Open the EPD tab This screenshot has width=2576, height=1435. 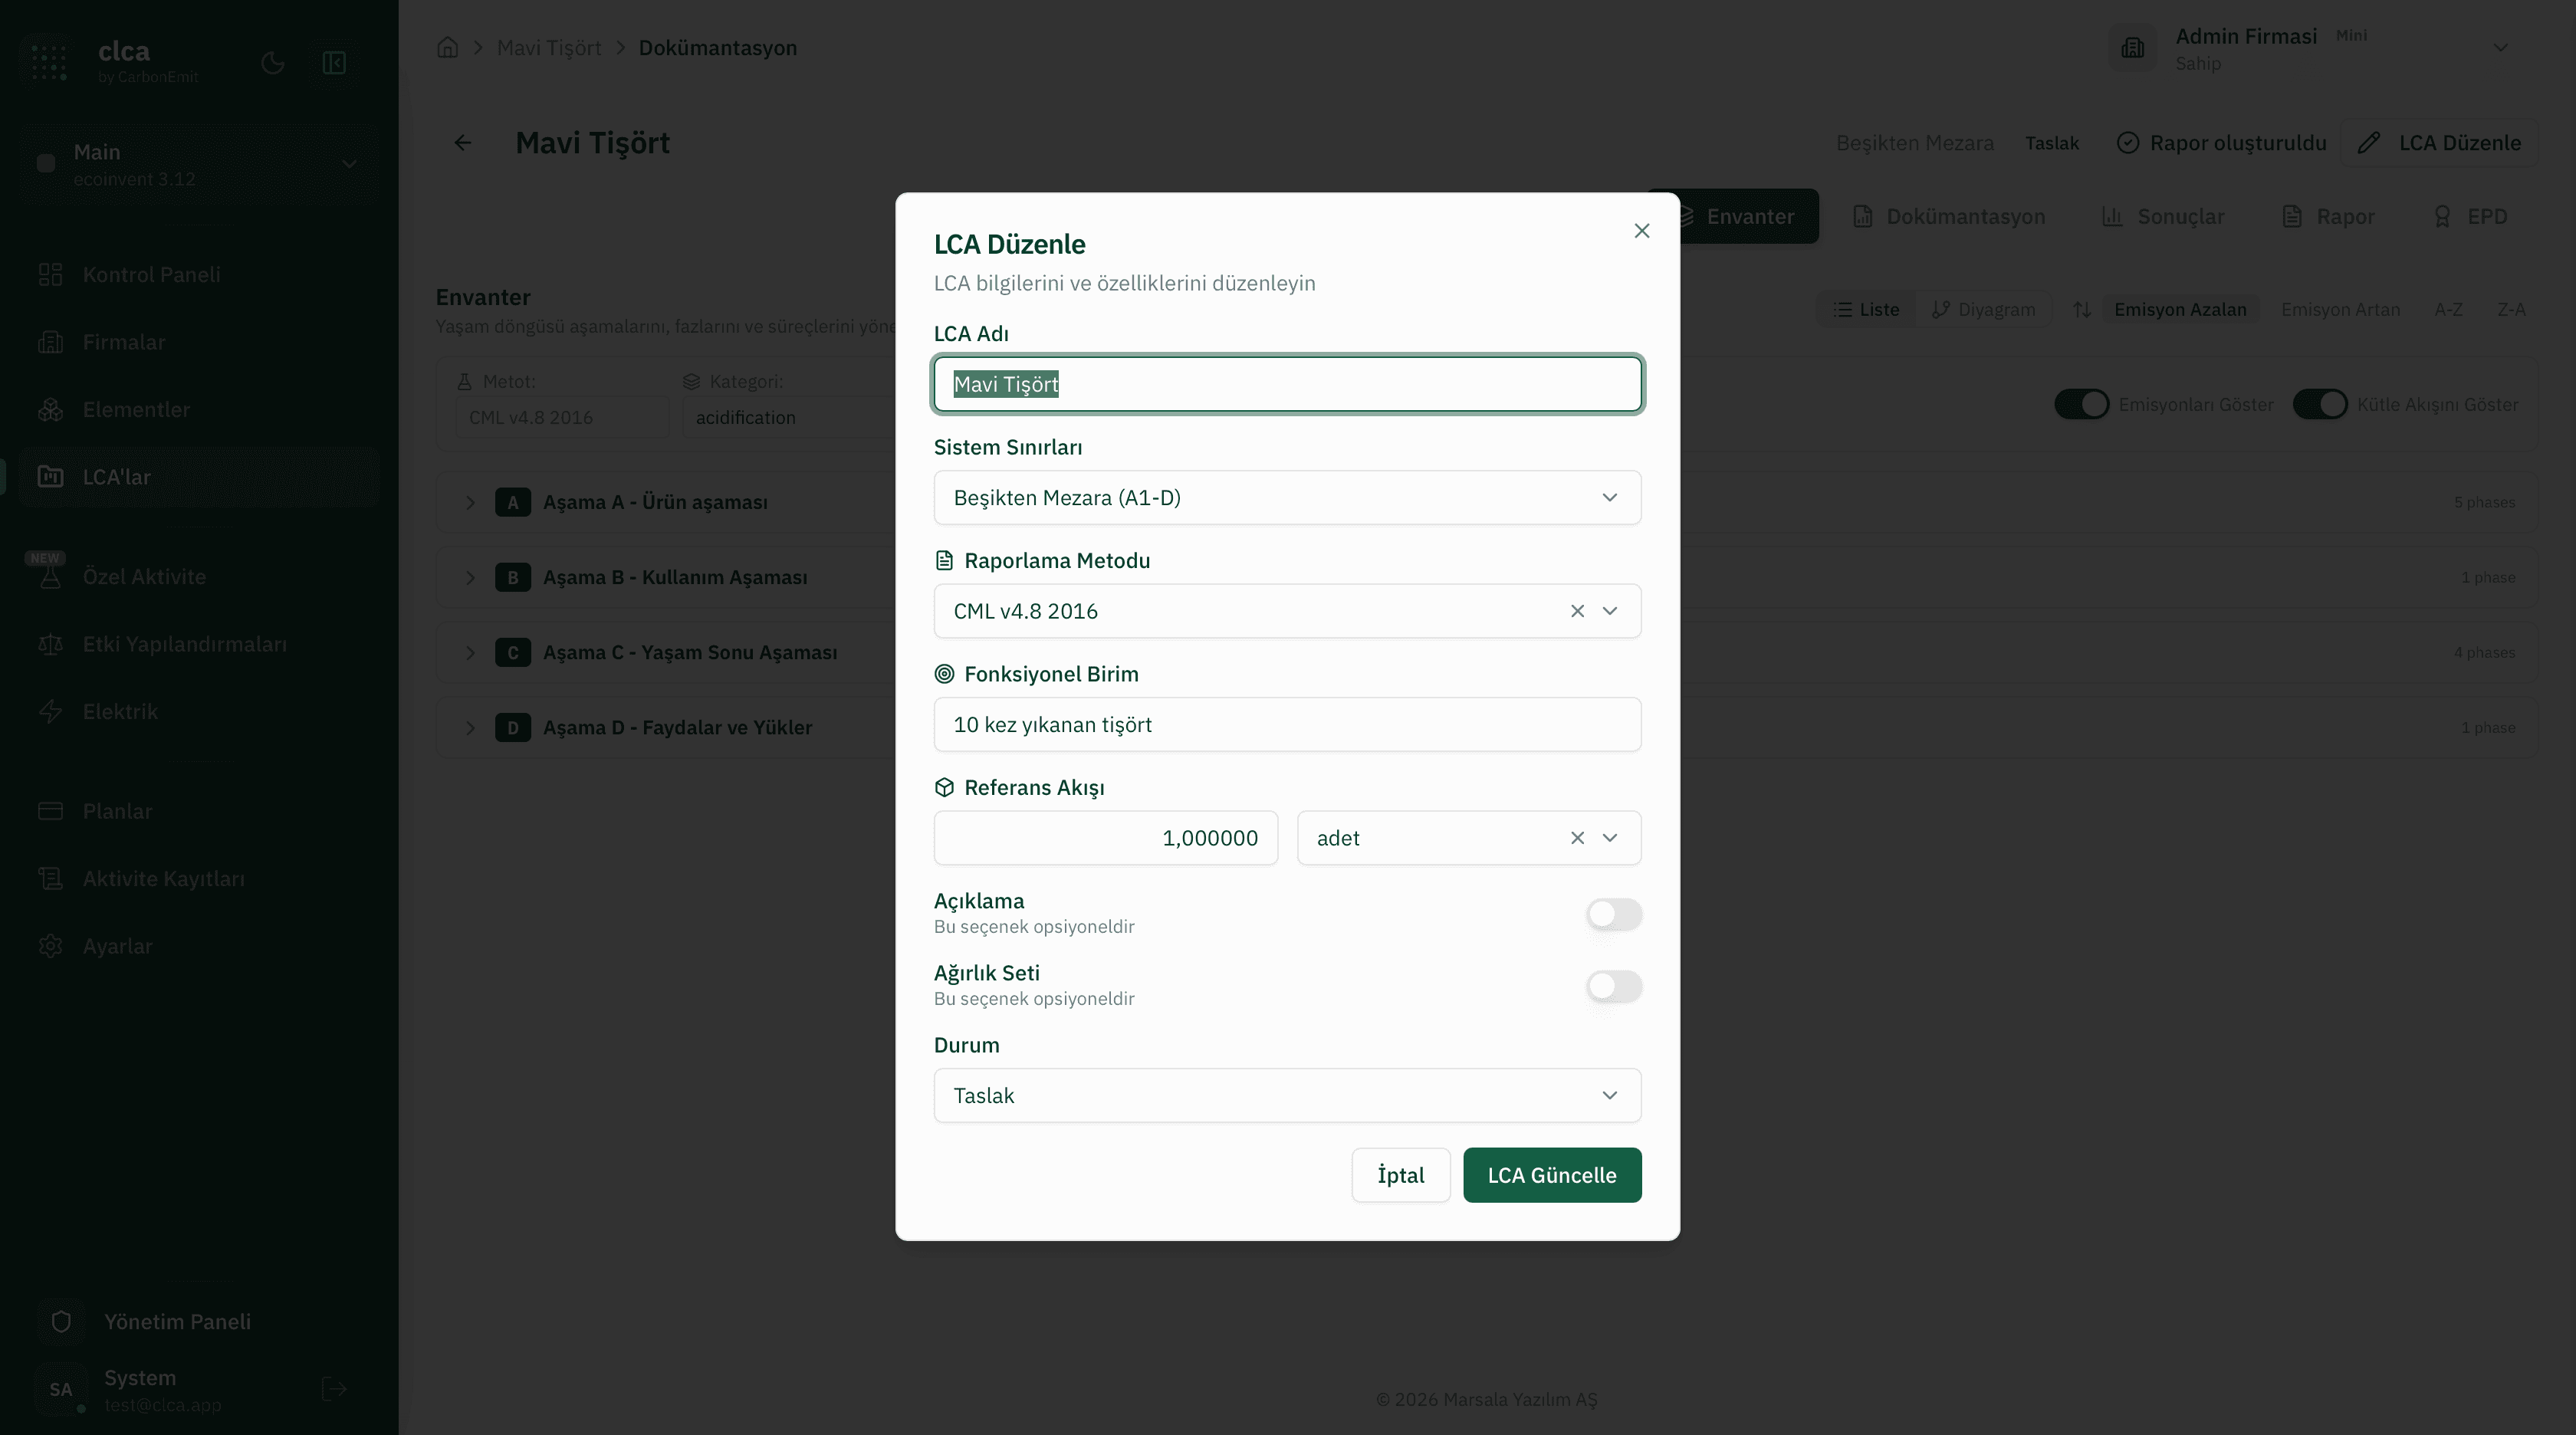pos(2470,217)
